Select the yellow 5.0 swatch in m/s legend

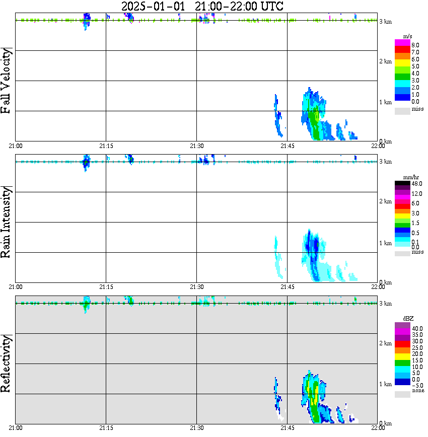(x=402, y=63)
